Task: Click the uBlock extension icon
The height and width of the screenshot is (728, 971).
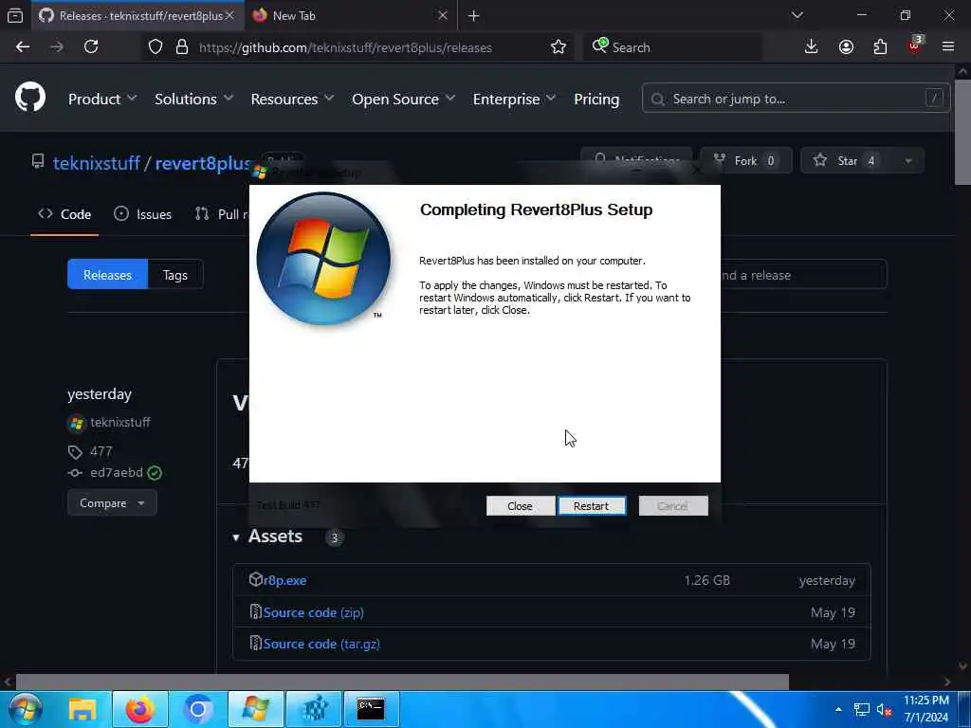Action: coord(915,45)
